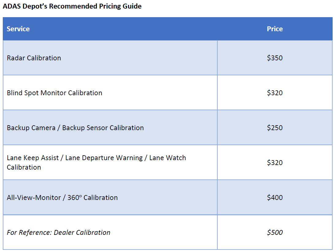Select the 'Radar Calibration' cell
Image resolution: width=336 pixels, height=252 pixels.
(34, 58)
